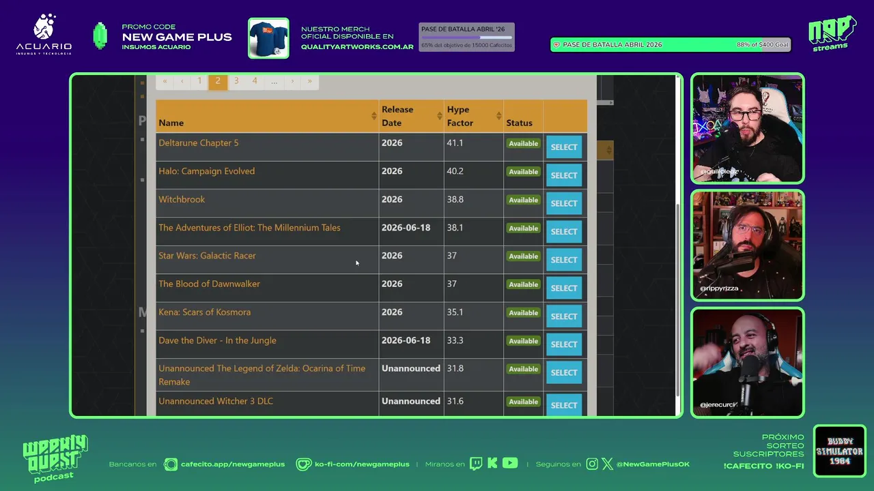Select Unannounced Zelda Ocarina of Time Remake
This screenshot has width=874, height=491.
pyautogui.click(x=564, y=372)
